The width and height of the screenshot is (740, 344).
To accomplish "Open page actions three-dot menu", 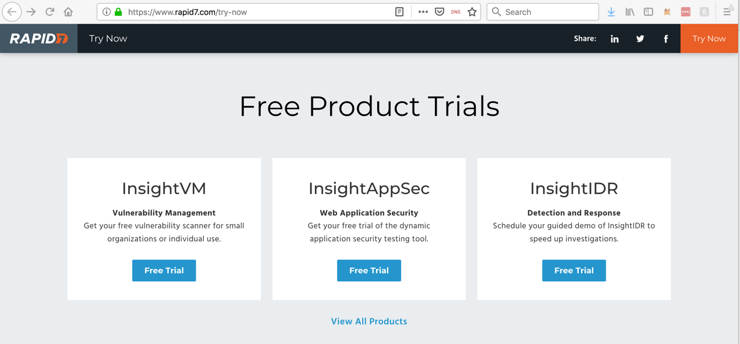I will click(423, 12).
